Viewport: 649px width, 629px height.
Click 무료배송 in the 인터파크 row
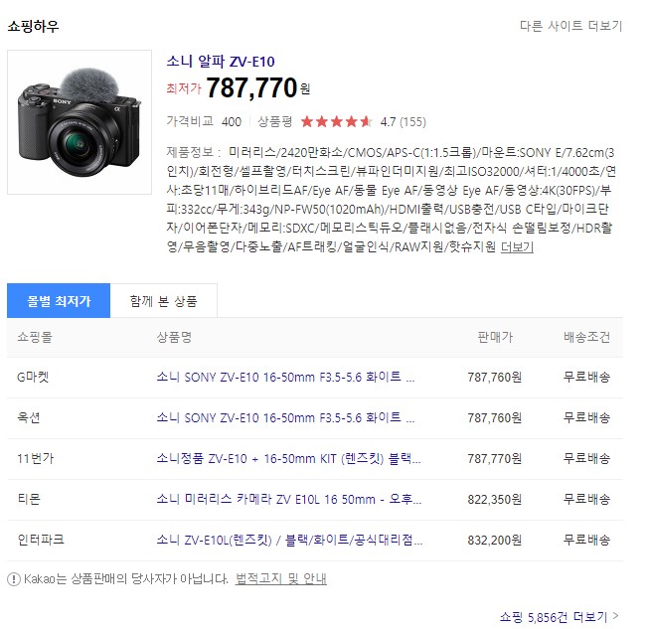[x=586, y=540]
